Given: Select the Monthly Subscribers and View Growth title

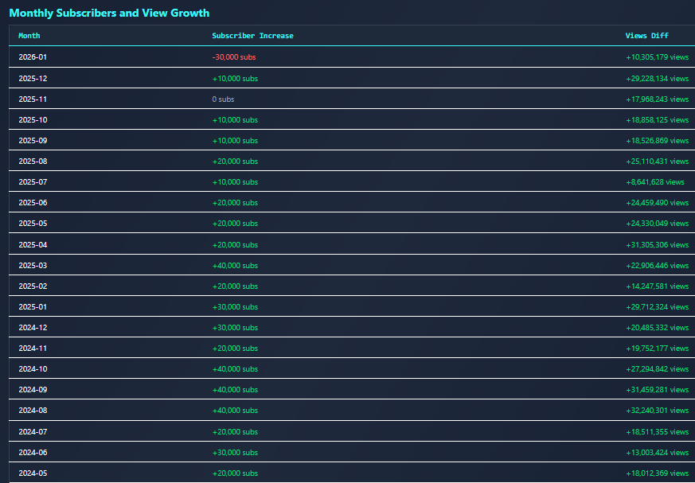Looking at the screenshot, I should point(109,13).
